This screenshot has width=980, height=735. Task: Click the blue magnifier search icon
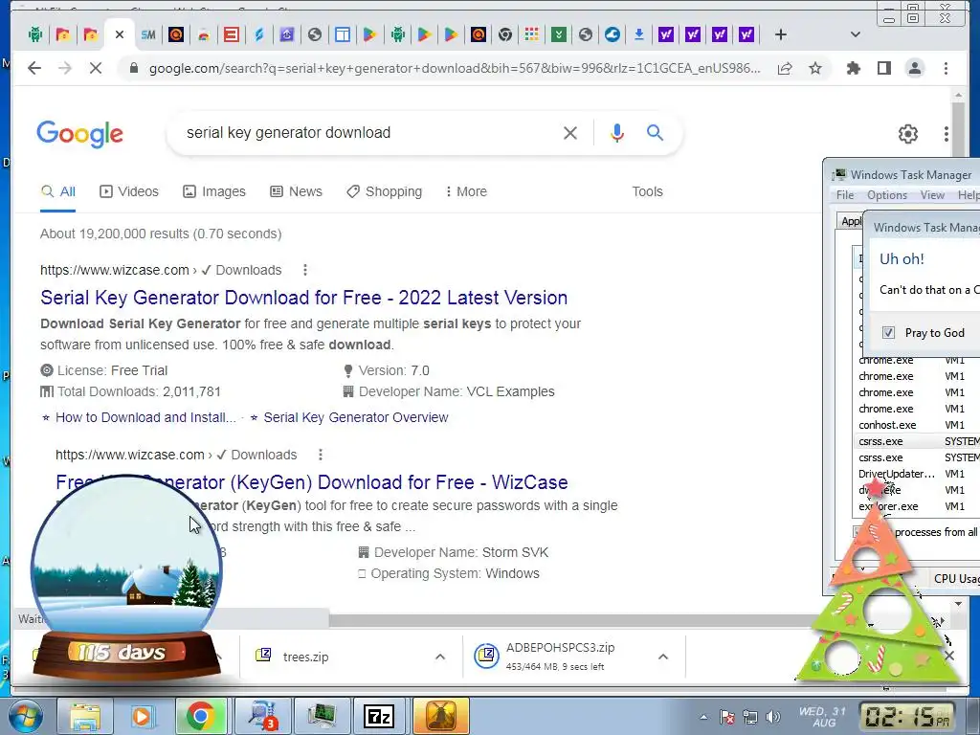pyautogui.click(x=655, y=132)
